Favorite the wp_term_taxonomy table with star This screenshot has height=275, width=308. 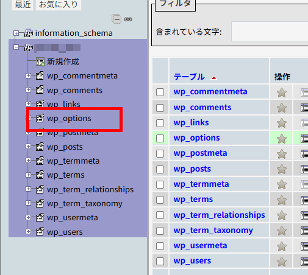pos(282,231)
